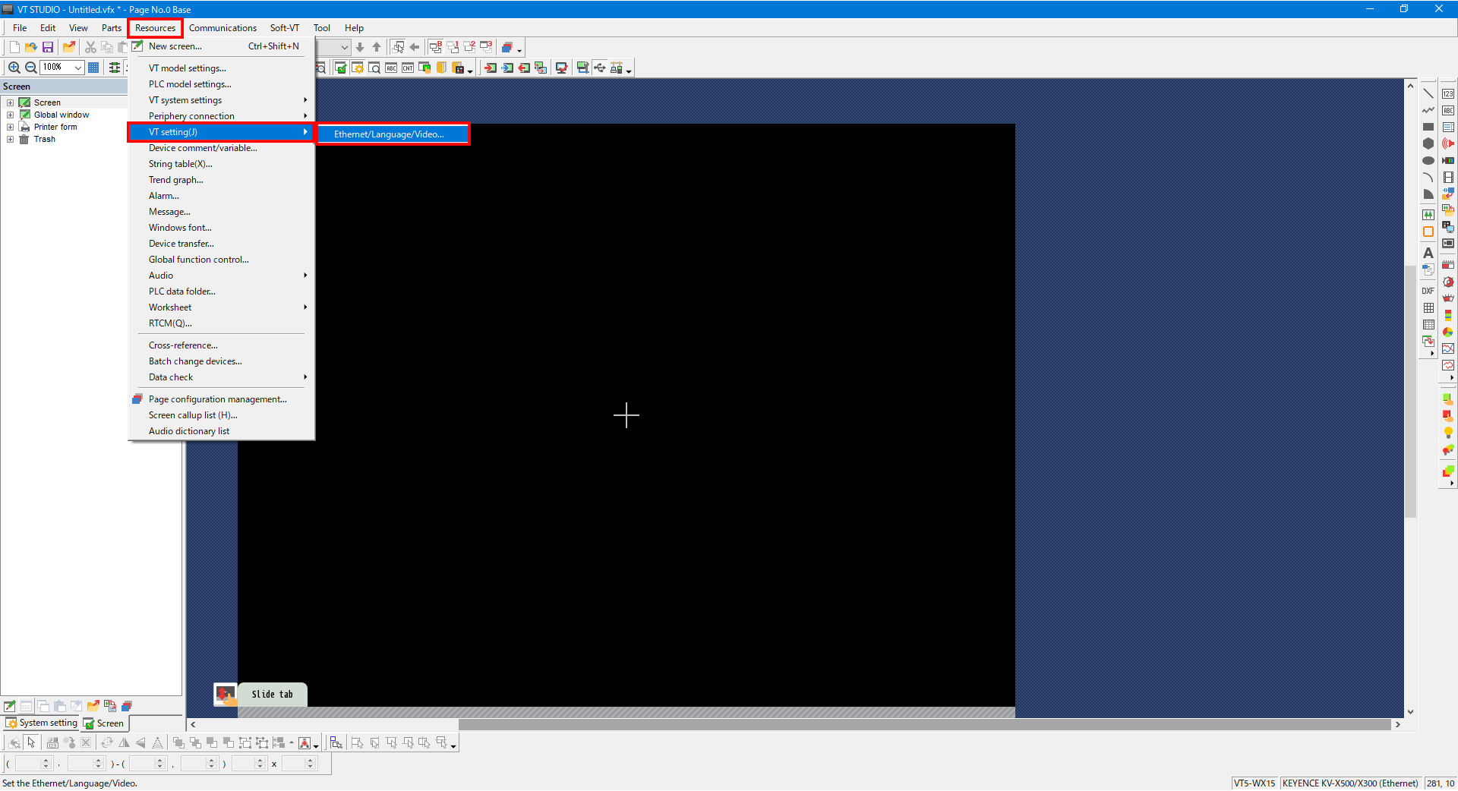Viewport: 1458px width, 791px height.
Task: Choose Ethernet/Language/Video from the submenu
Action: click(389, 134)
